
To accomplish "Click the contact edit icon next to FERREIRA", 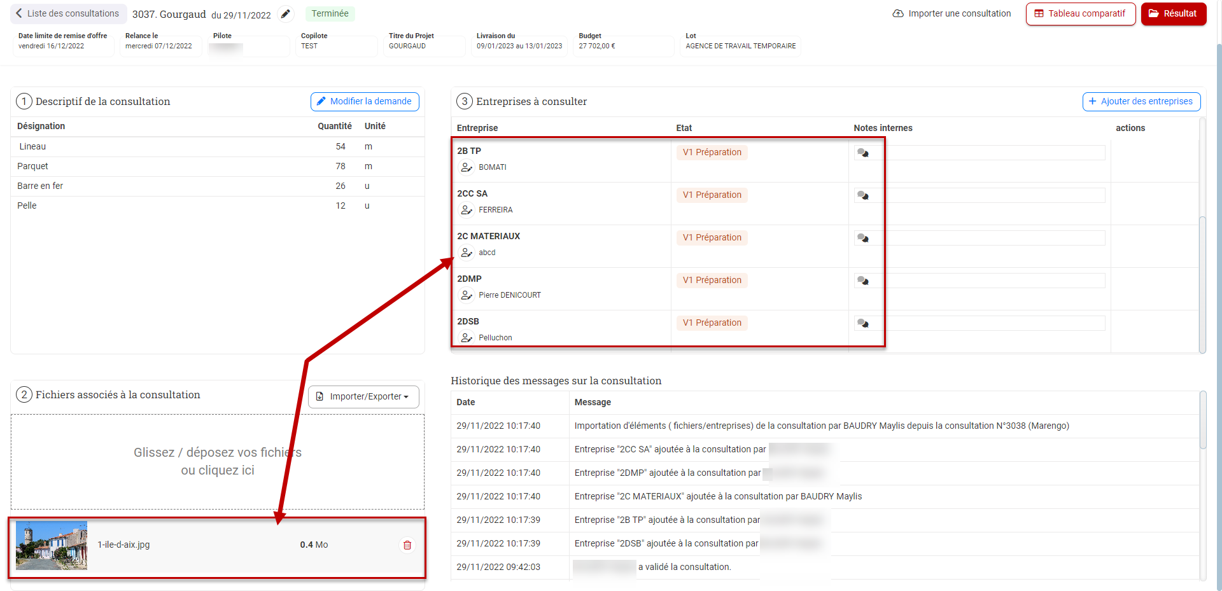I will [x=467, y=210].
